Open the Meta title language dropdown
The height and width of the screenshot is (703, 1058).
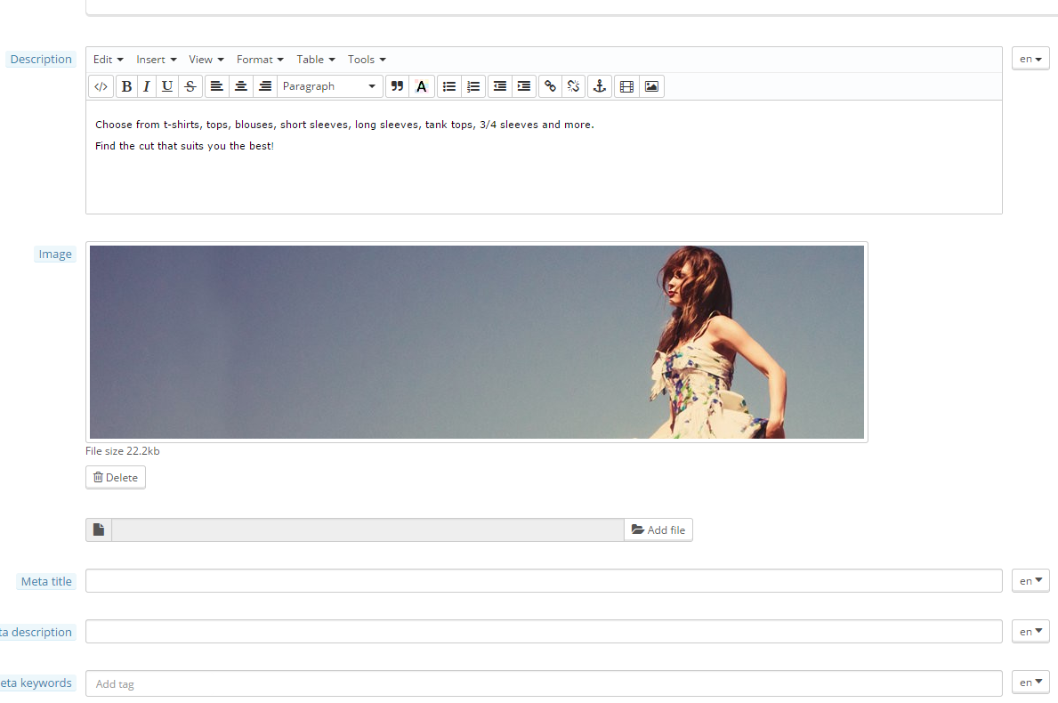[x=1030, y=581]
